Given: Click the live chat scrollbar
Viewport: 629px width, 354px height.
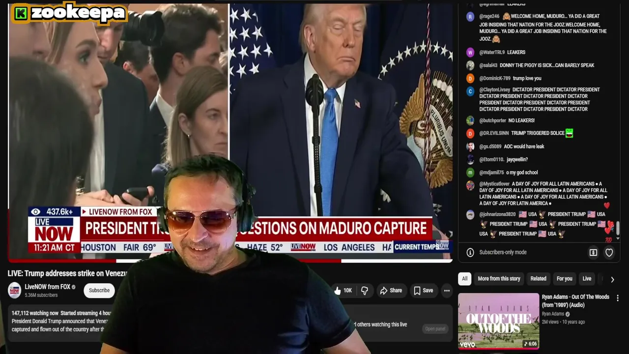Looking at the screenshot, I should [x=618, y=229].
